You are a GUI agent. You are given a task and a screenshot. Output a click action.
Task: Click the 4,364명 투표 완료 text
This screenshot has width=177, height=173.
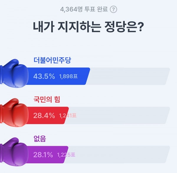click(84, 9)
